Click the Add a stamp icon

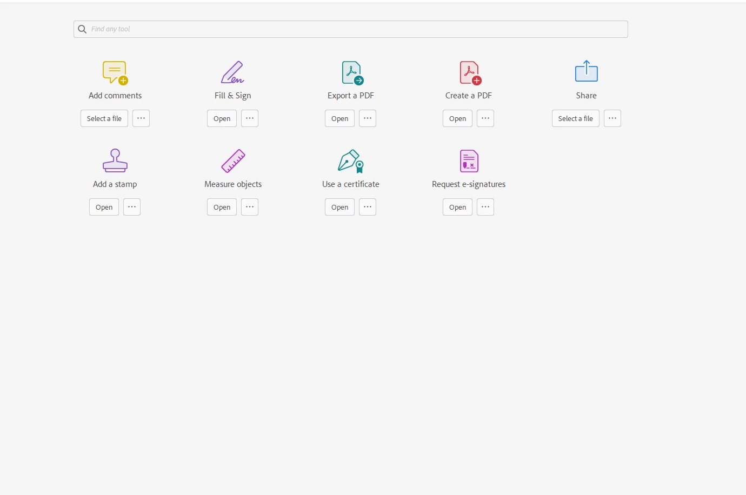tap(115, 160)
